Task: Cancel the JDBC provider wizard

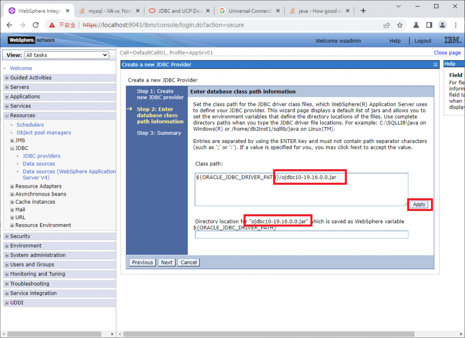Action: (x=188, y=263)
